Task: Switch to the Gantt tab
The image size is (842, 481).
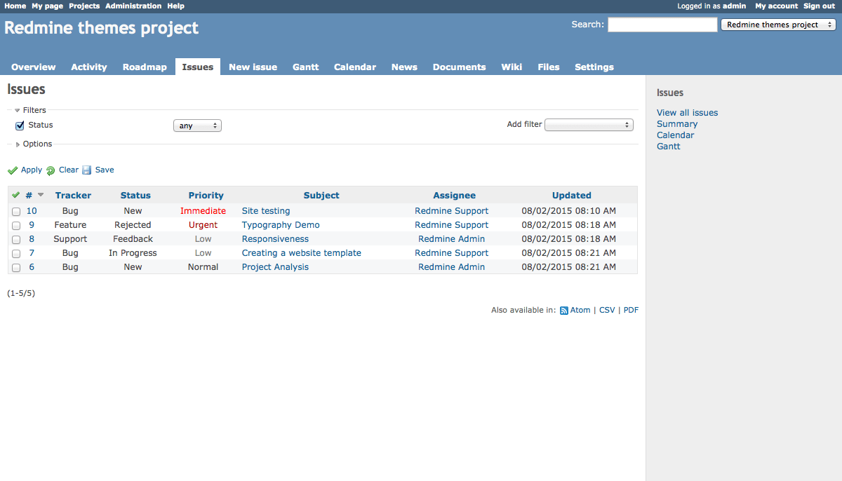Action: click(305, 67)
